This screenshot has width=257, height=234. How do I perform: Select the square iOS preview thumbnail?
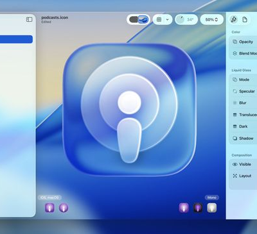49,208
